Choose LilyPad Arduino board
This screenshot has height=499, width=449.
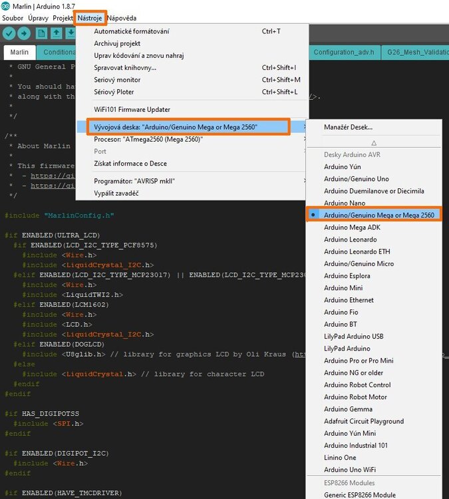374,348
